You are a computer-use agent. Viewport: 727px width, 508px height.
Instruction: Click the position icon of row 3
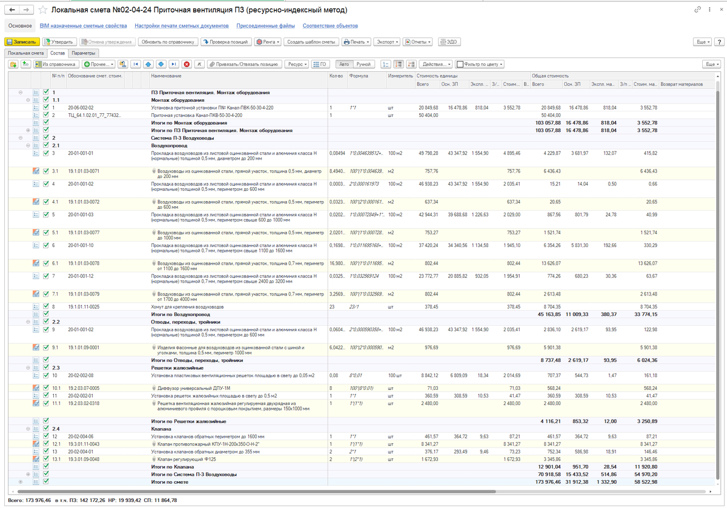pyautogui.click(x=35, y=153)
